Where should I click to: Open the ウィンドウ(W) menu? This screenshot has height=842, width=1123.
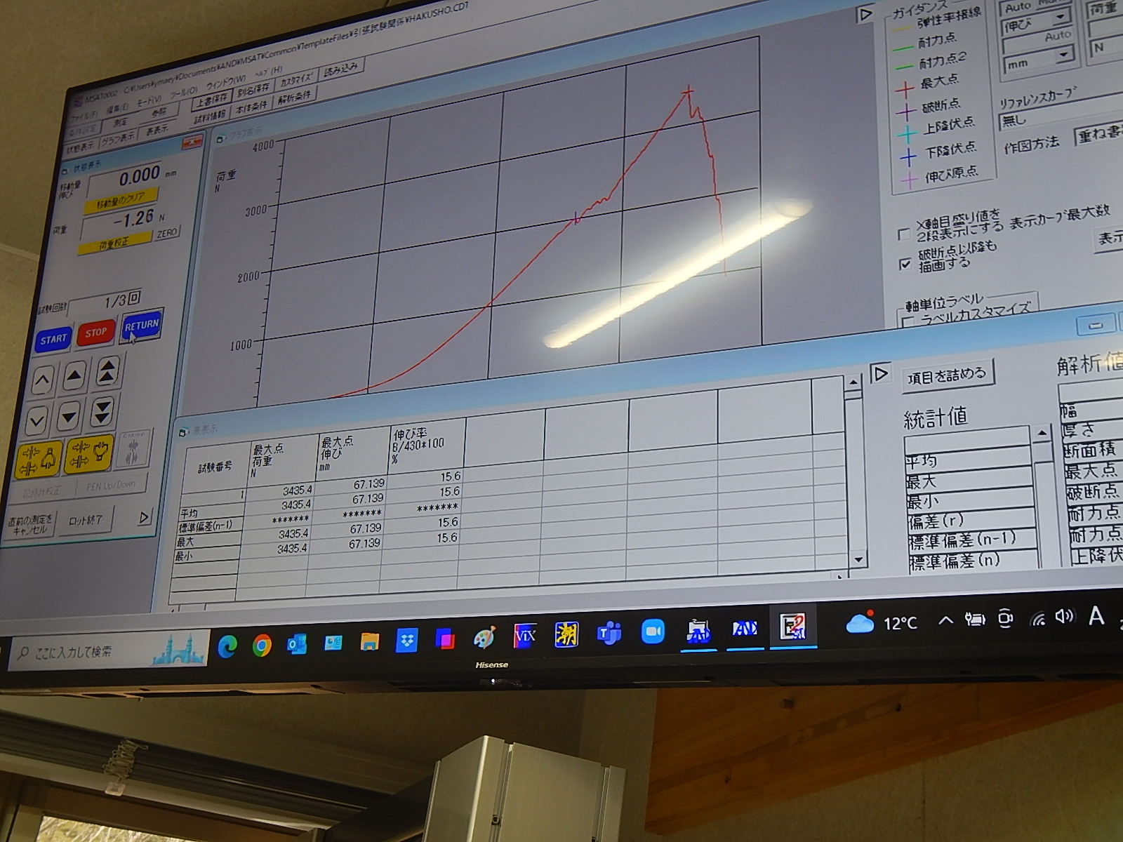pyautogui.click(x=225, y=81)
